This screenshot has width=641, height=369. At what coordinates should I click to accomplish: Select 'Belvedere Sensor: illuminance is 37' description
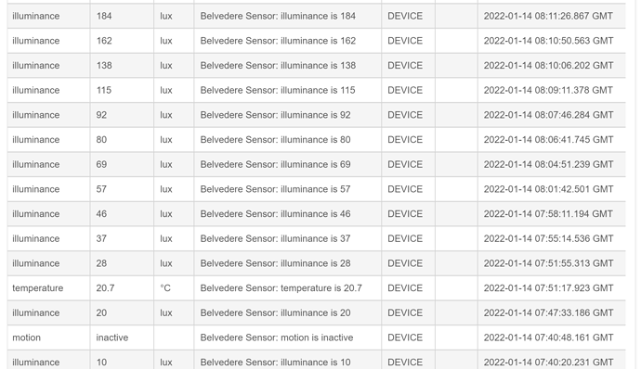click(x=275, y=239)
